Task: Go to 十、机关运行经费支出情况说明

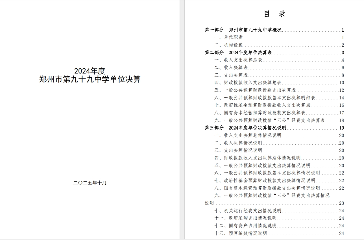Action: (248, 211)
